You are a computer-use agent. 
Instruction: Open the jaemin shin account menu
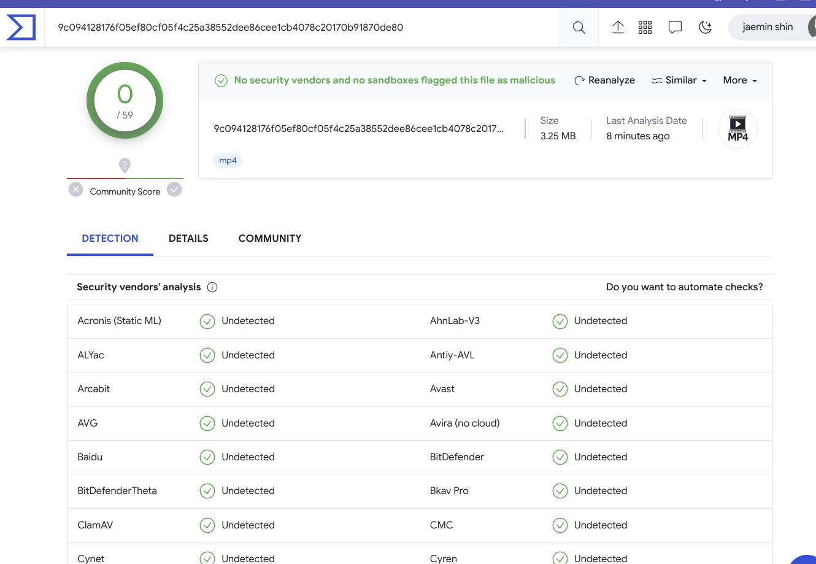point(772,27)
